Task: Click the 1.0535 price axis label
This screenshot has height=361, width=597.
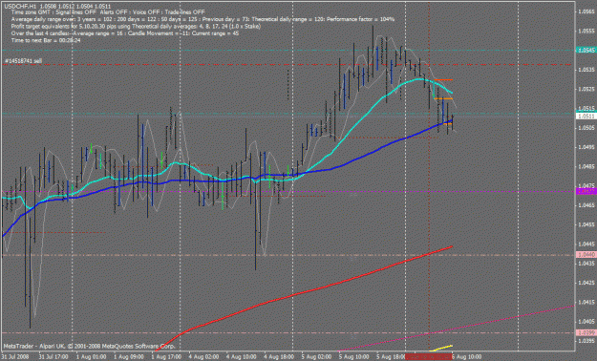Action: click(x=586, y=70)
